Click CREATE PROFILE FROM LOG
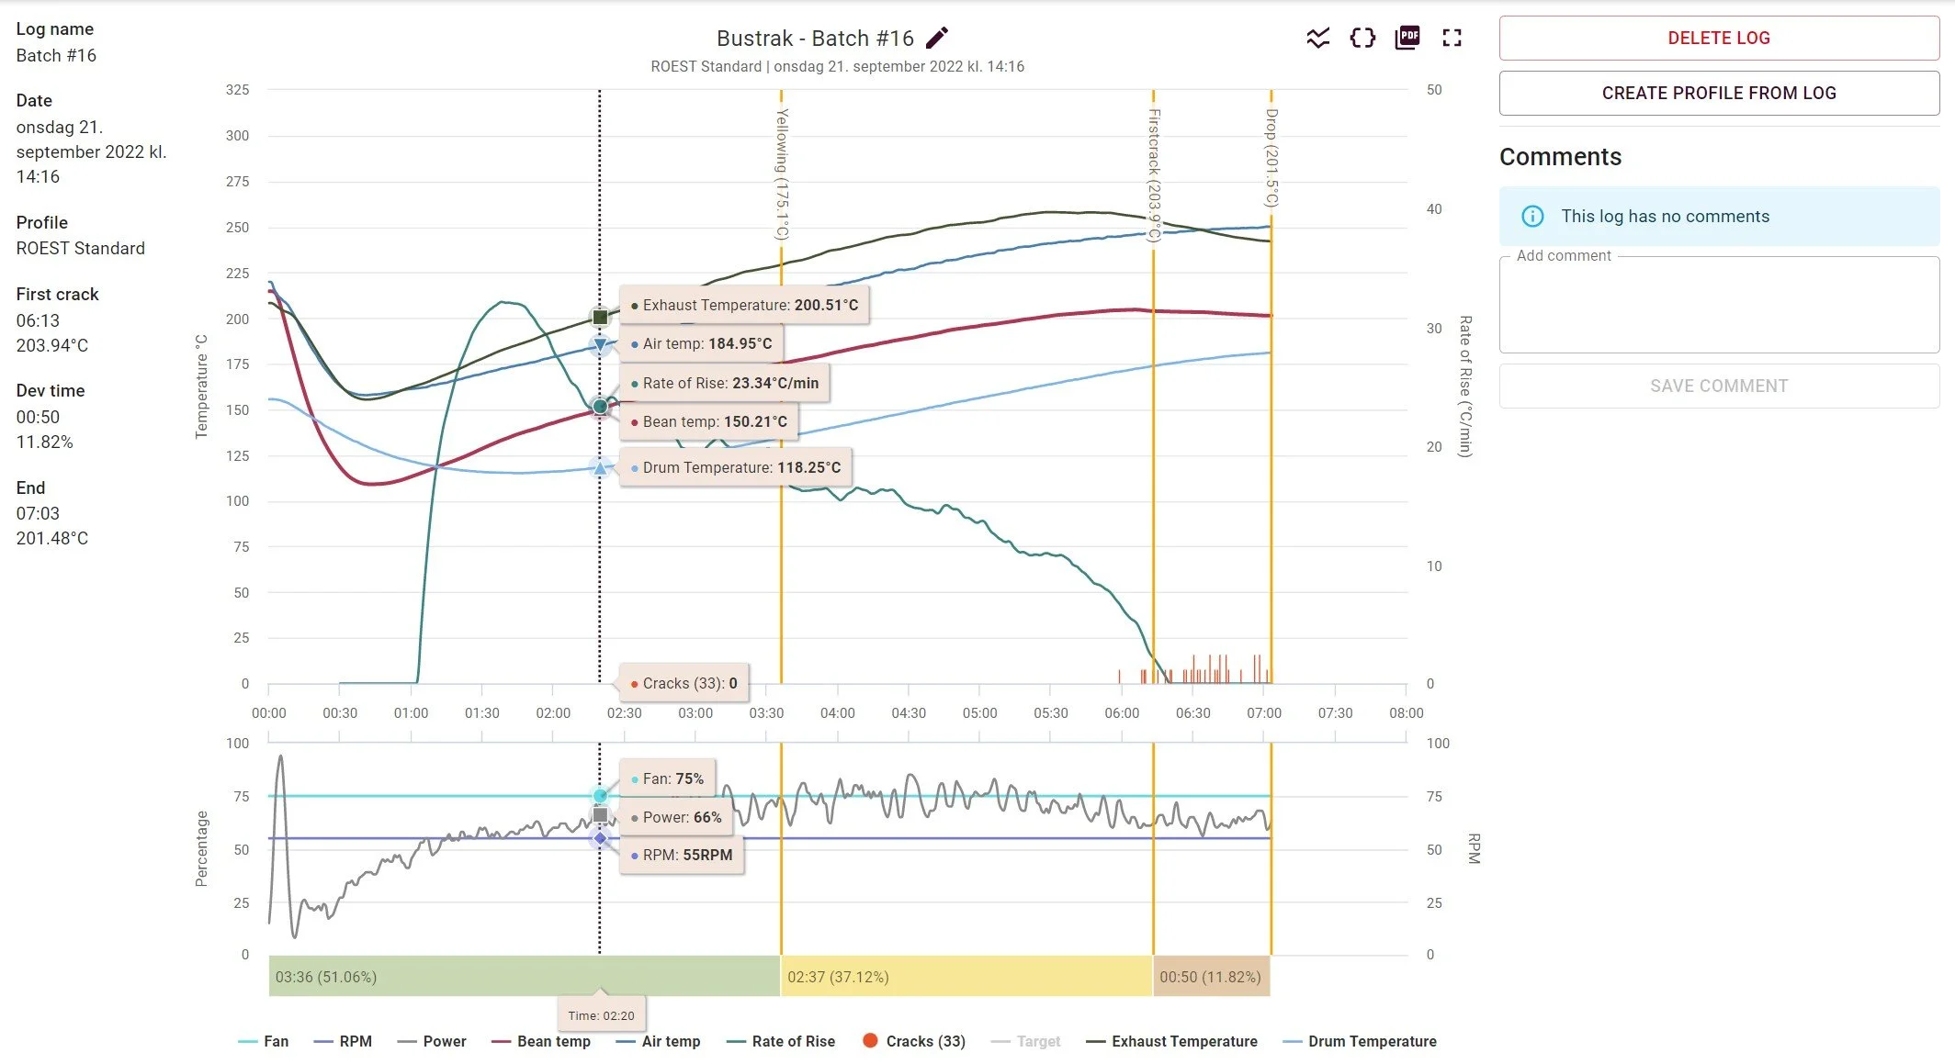This screenshot has height=1064, width=1955. 1717,93
